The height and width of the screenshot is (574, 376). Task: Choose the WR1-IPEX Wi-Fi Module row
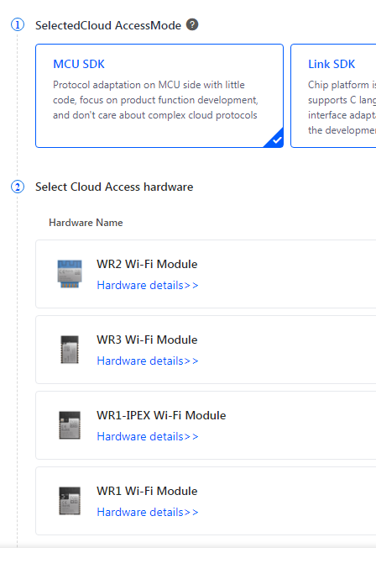206,425
